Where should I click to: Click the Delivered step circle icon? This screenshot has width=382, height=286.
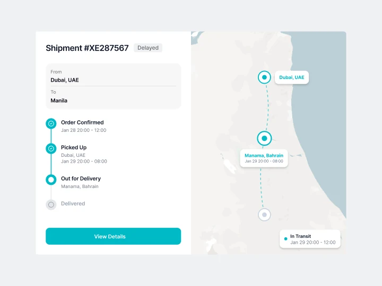51,204
